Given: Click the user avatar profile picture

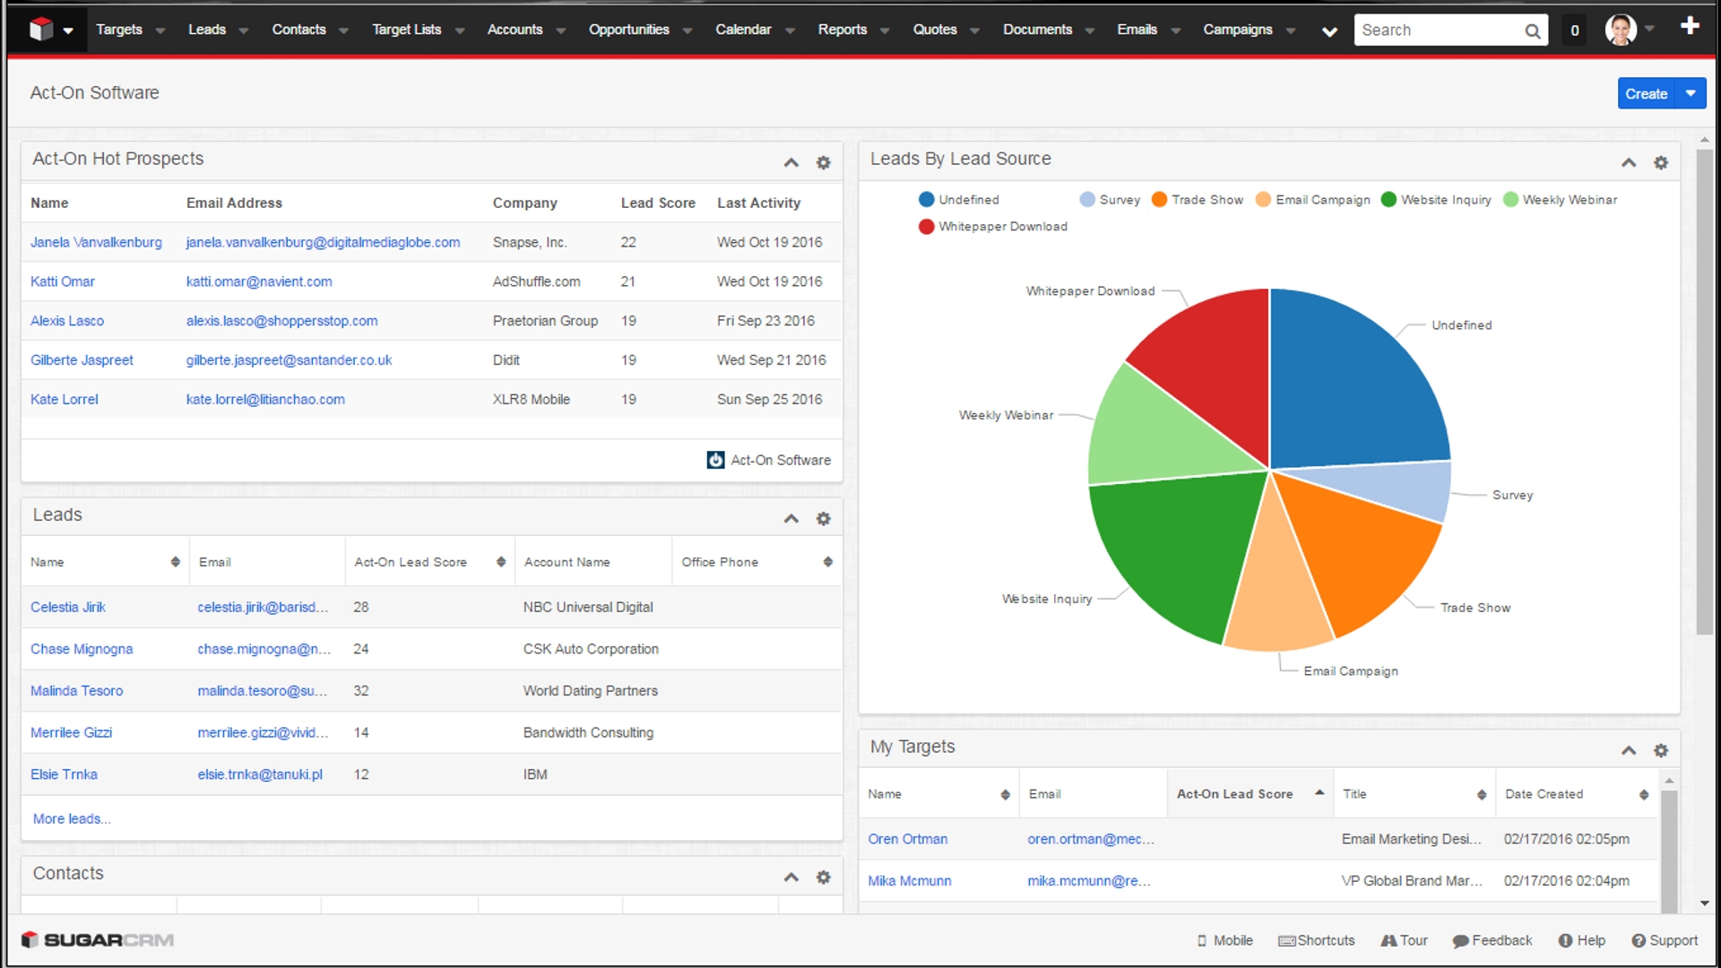Looking at the screenshot, I should (x=1620, y=30).
